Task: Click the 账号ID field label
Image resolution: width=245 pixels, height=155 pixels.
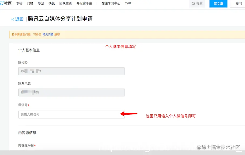Action: [23, 62]
